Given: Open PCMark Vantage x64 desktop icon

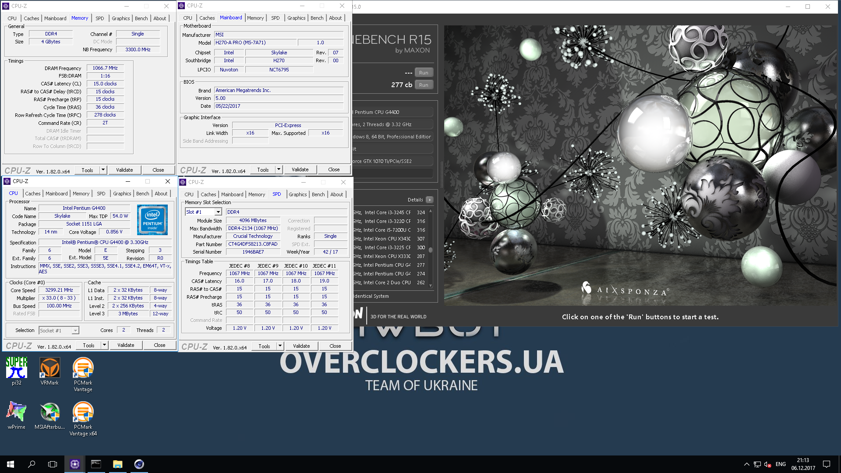Looking at the screenshot, I should pyautogui.click(x=83, y=418).
